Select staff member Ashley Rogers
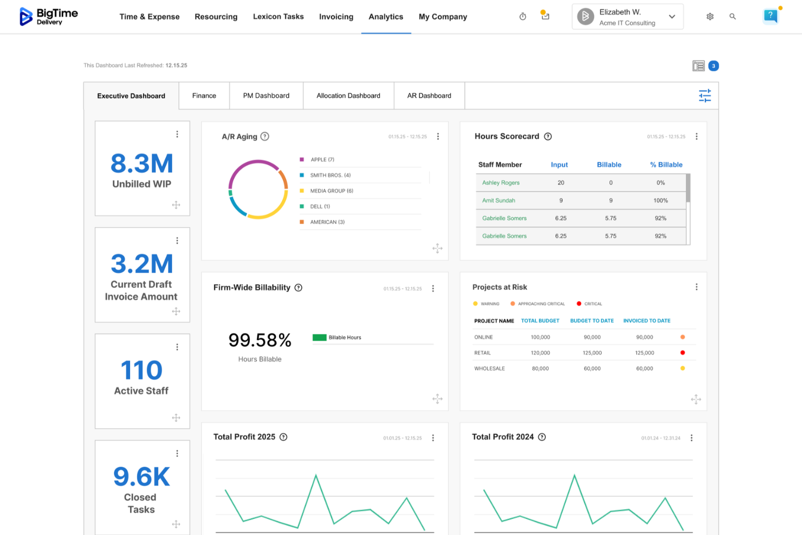 pos(500,183)
